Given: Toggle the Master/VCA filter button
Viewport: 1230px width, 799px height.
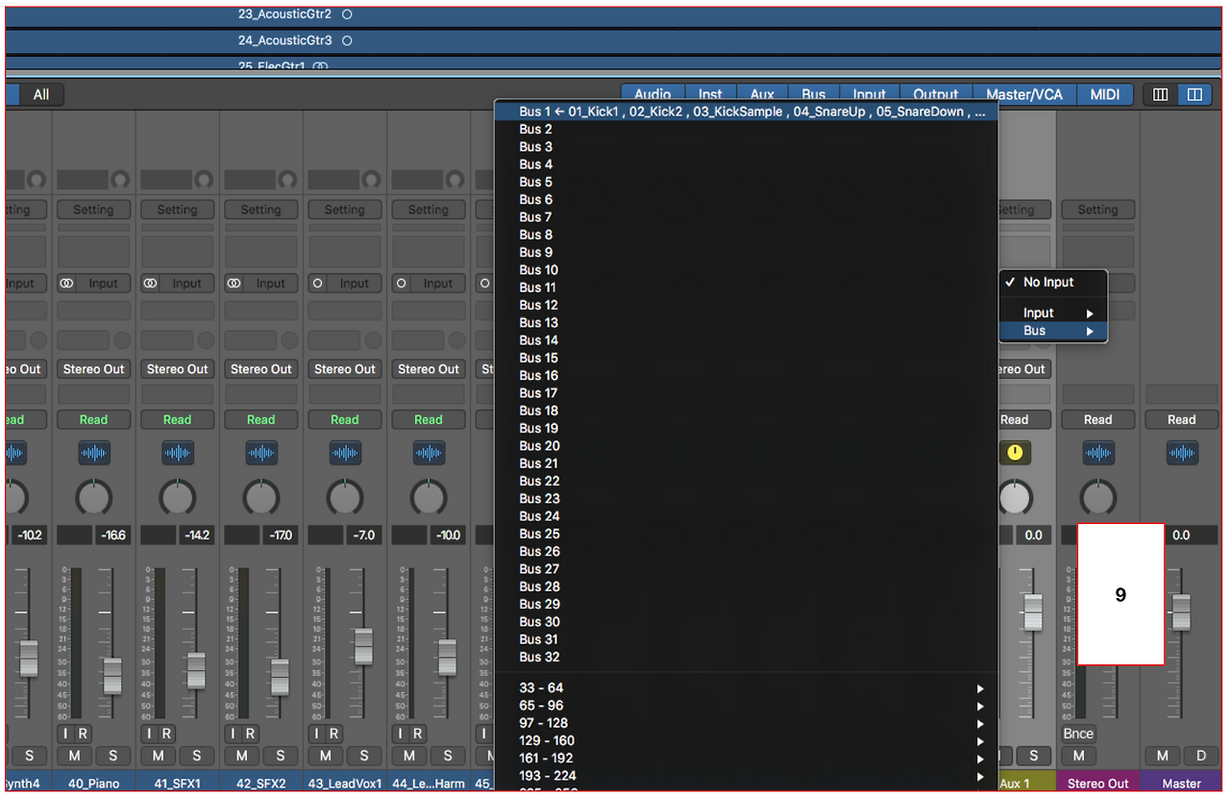Looking at the screenshot, I should click(1024, 94).
